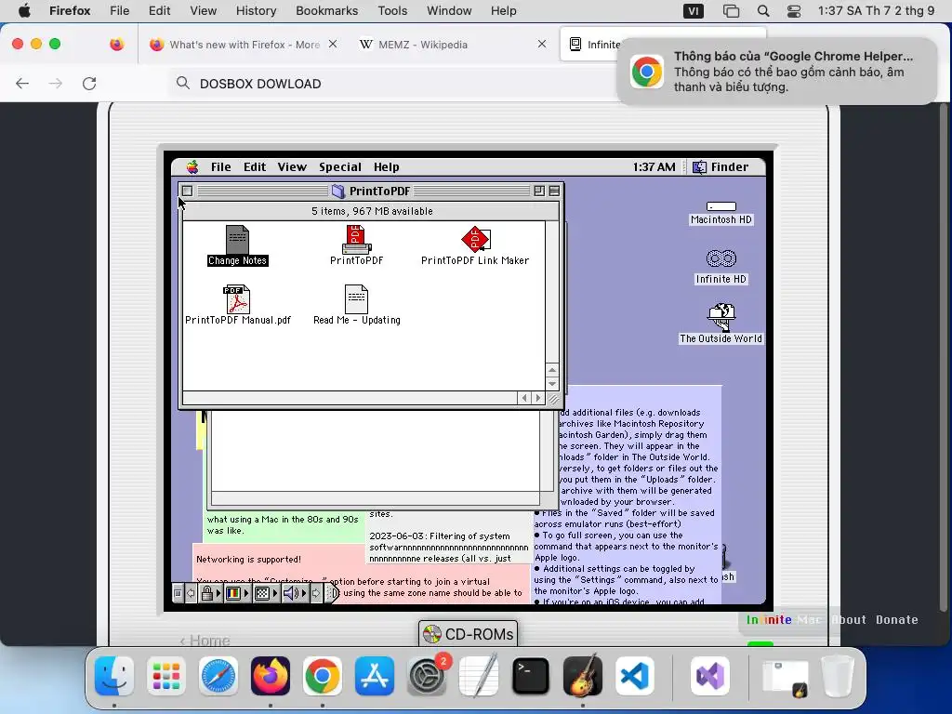Viewport: 952px width, 714px height.
Task: Open the classic Mac Apple menu
Action: (192, 167)
